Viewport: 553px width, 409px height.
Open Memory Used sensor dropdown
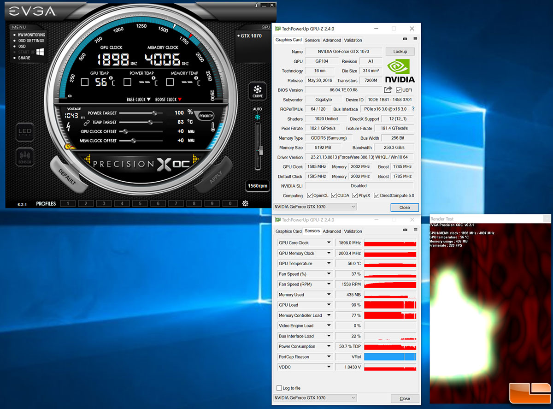[x=329, y=295]
